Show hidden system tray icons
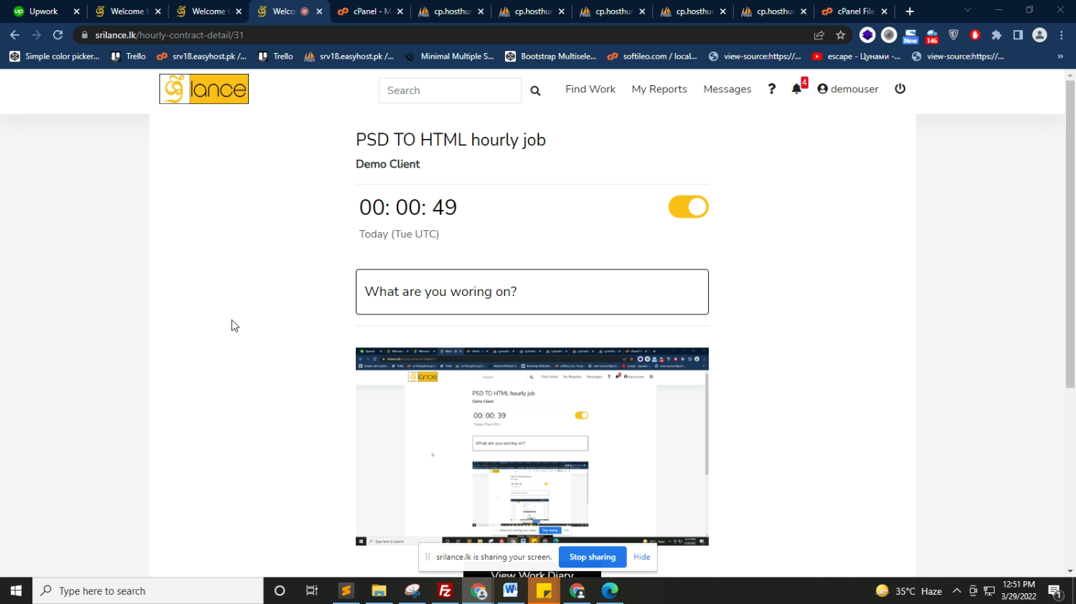The width and height of the screenshot is (1076, 604). point(956,591)
